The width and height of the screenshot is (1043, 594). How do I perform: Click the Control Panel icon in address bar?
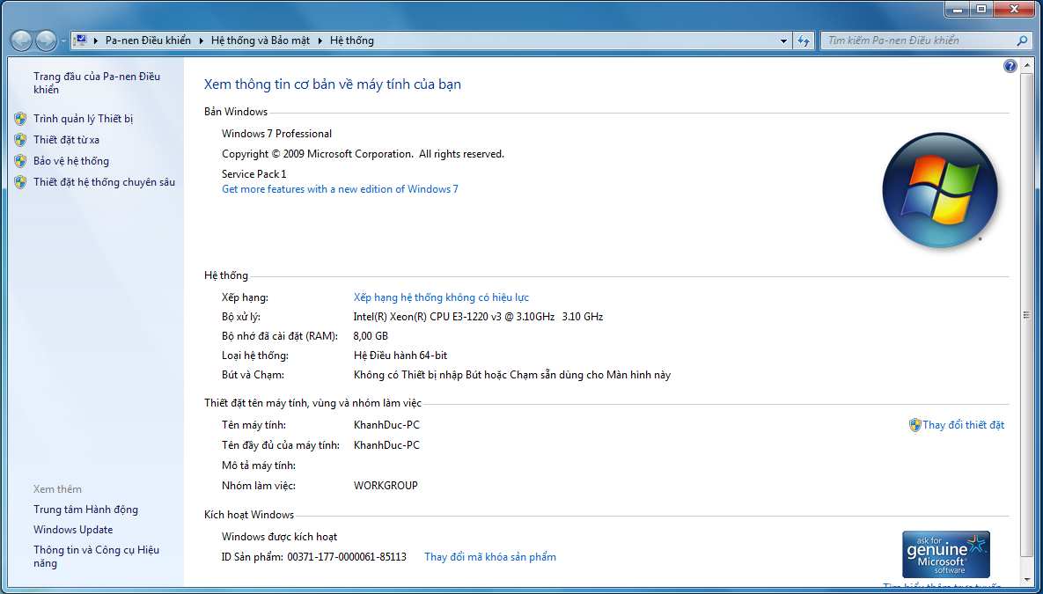point(81,40)
